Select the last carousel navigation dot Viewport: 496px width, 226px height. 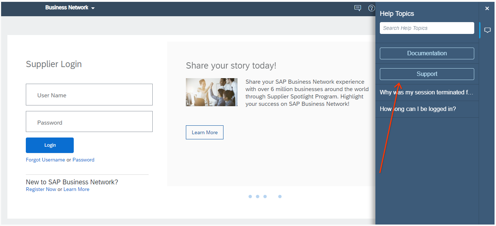point(280,197)
